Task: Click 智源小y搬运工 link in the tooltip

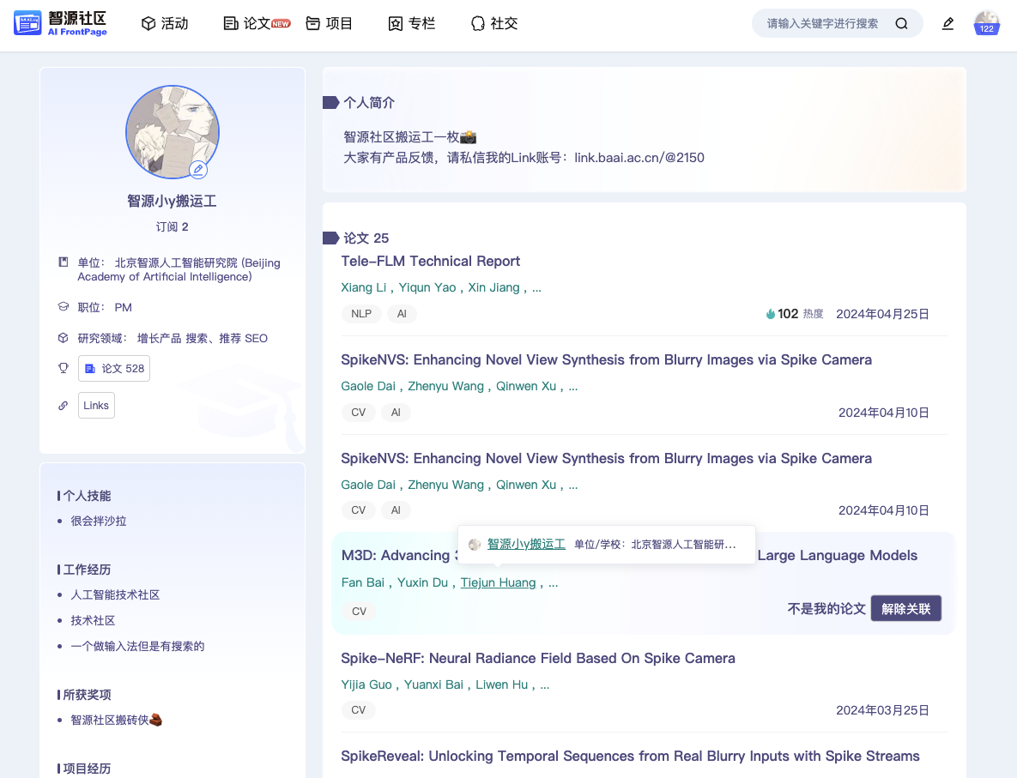Action: click(x=526, y=544)
